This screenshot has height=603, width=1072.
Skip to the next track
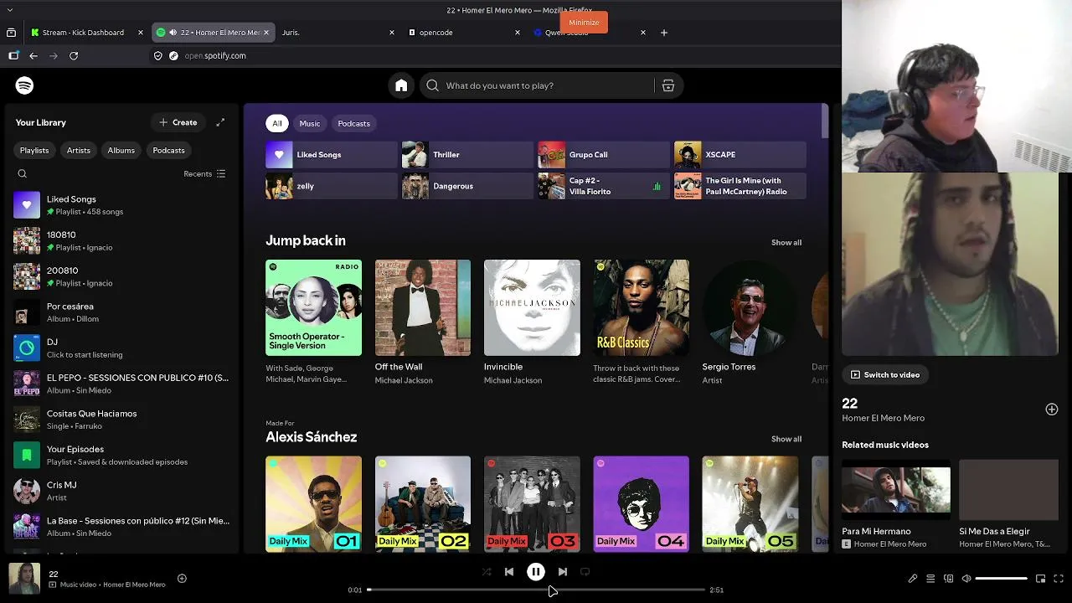563,572
